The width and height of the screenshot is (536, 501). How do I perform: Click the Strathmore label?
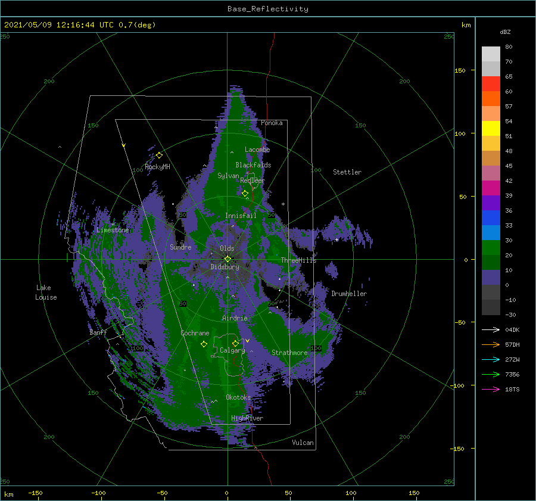click(x=289, y=353)
